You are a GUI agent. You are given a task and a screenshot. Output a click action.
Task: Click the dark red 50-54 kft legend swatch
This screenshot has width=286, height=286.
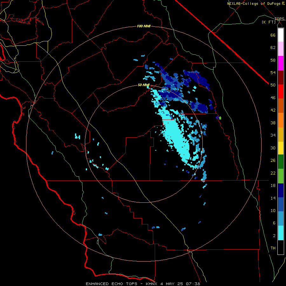click(x=281, y=78)
